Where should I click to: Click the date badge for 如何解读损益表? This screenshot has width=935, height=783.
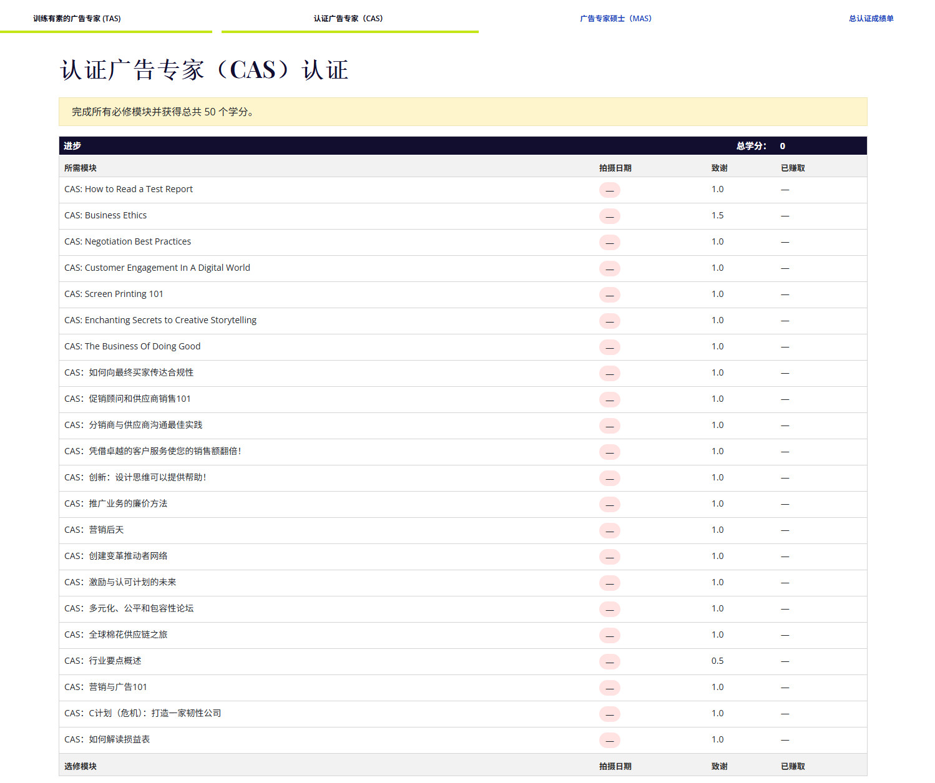coord(609,741)
